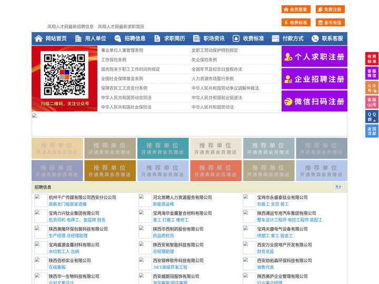Click the red 收费标准 sidebar icon
The width and height of the screenshot is (379, 284).
click(x=372, y=59)
